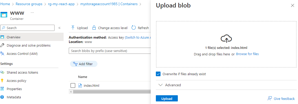Uncheck Overwrite if files already exist

coord(158,74)
